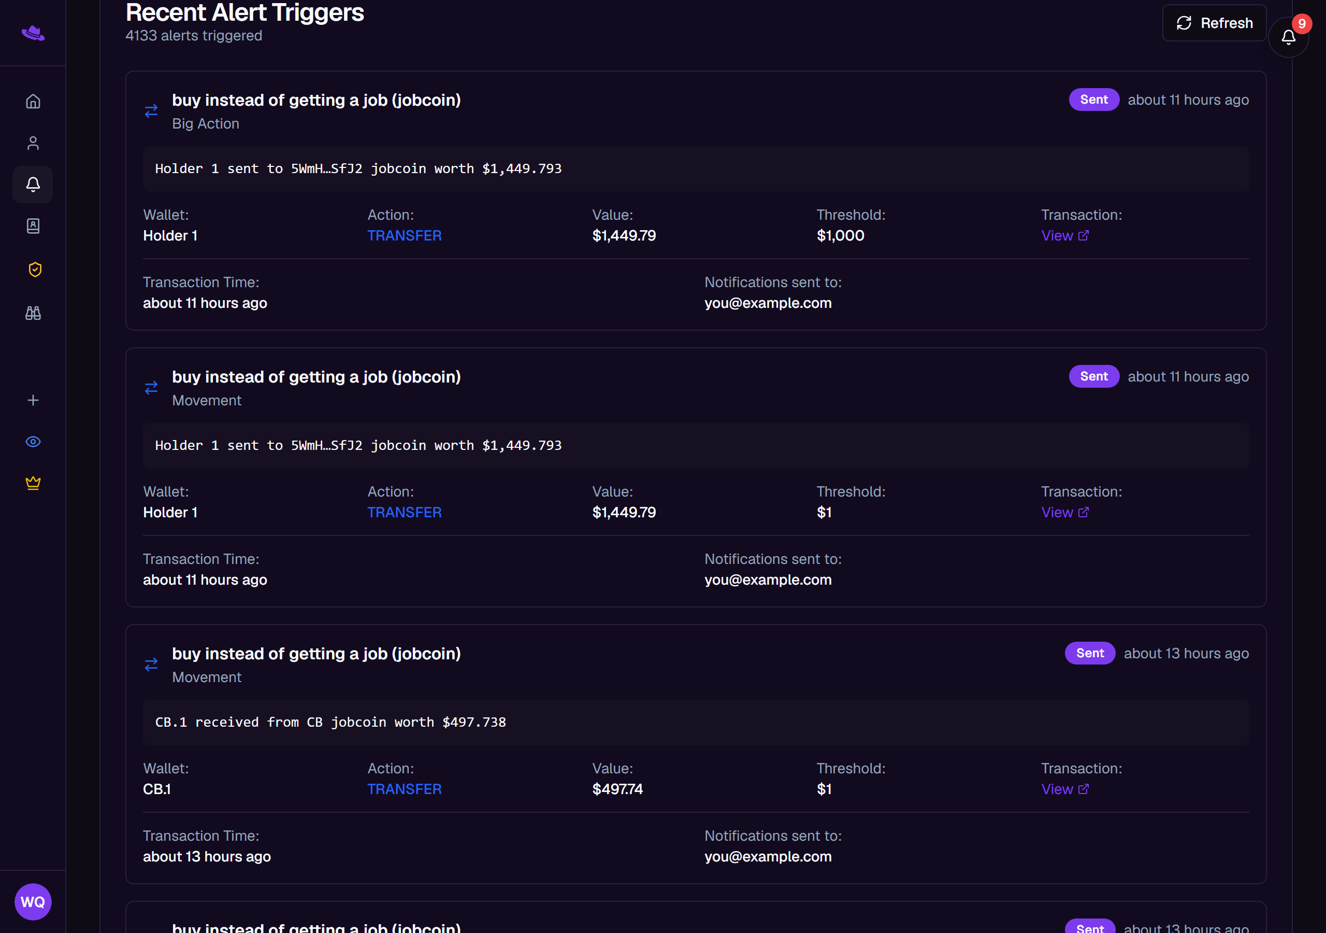Click the plus icon in sidebar
This screenshot has width=1326, height=933.
click(x=33, y=400)
